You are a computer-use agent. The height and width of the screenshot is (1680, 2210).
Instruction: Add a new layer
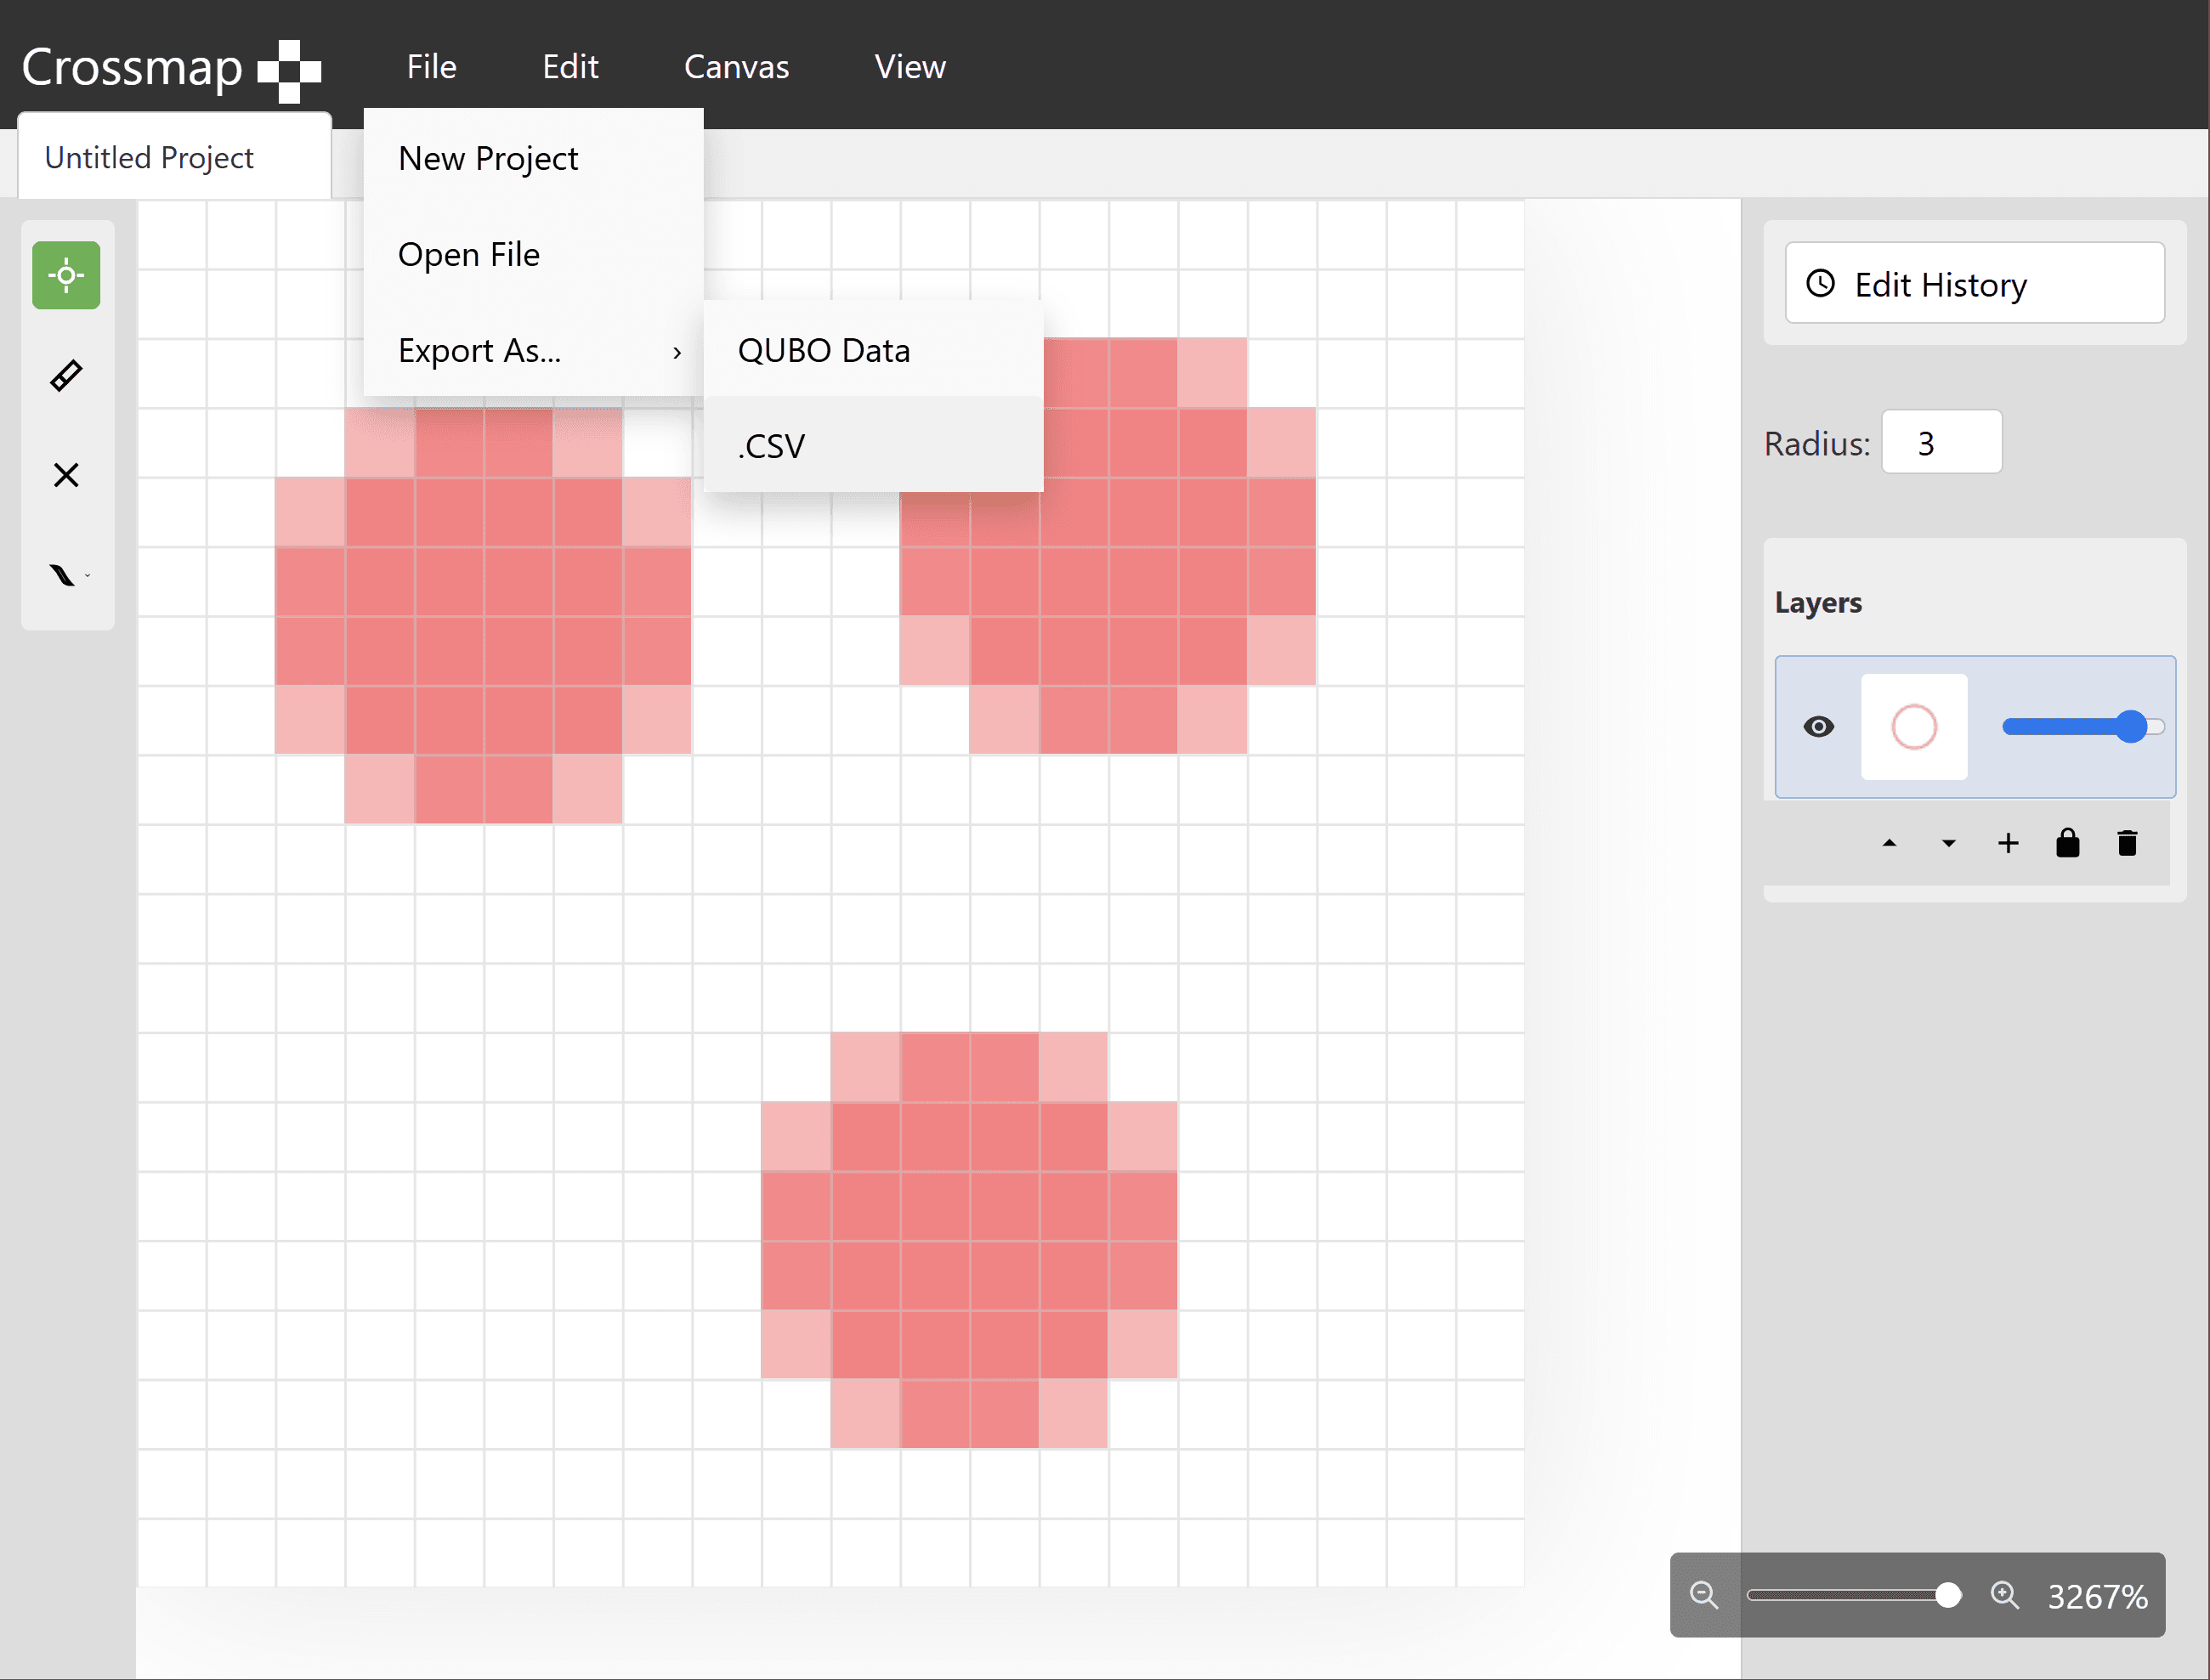(2008, 843)
